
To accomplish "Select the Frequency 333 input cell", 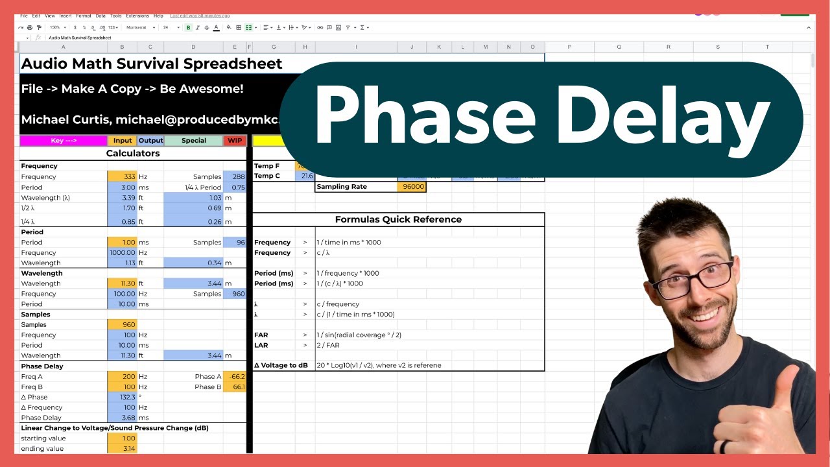I will (122, 176).
